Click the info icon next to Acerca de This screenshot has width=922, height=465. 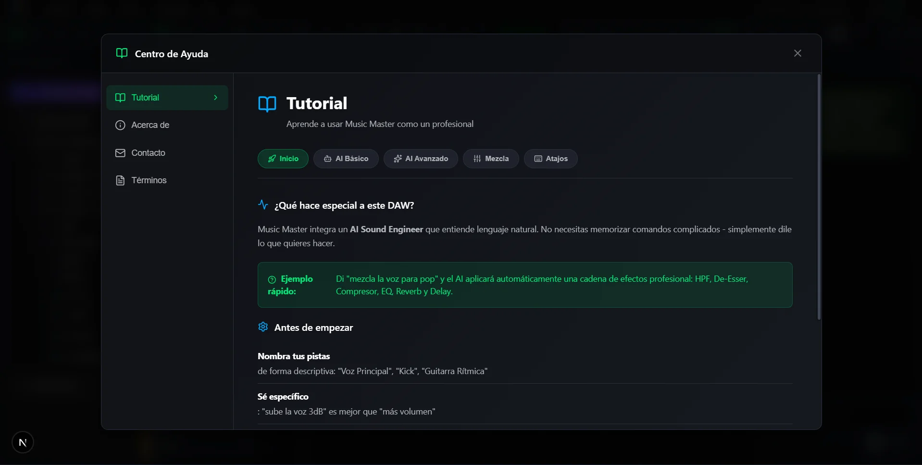[120, 125]
